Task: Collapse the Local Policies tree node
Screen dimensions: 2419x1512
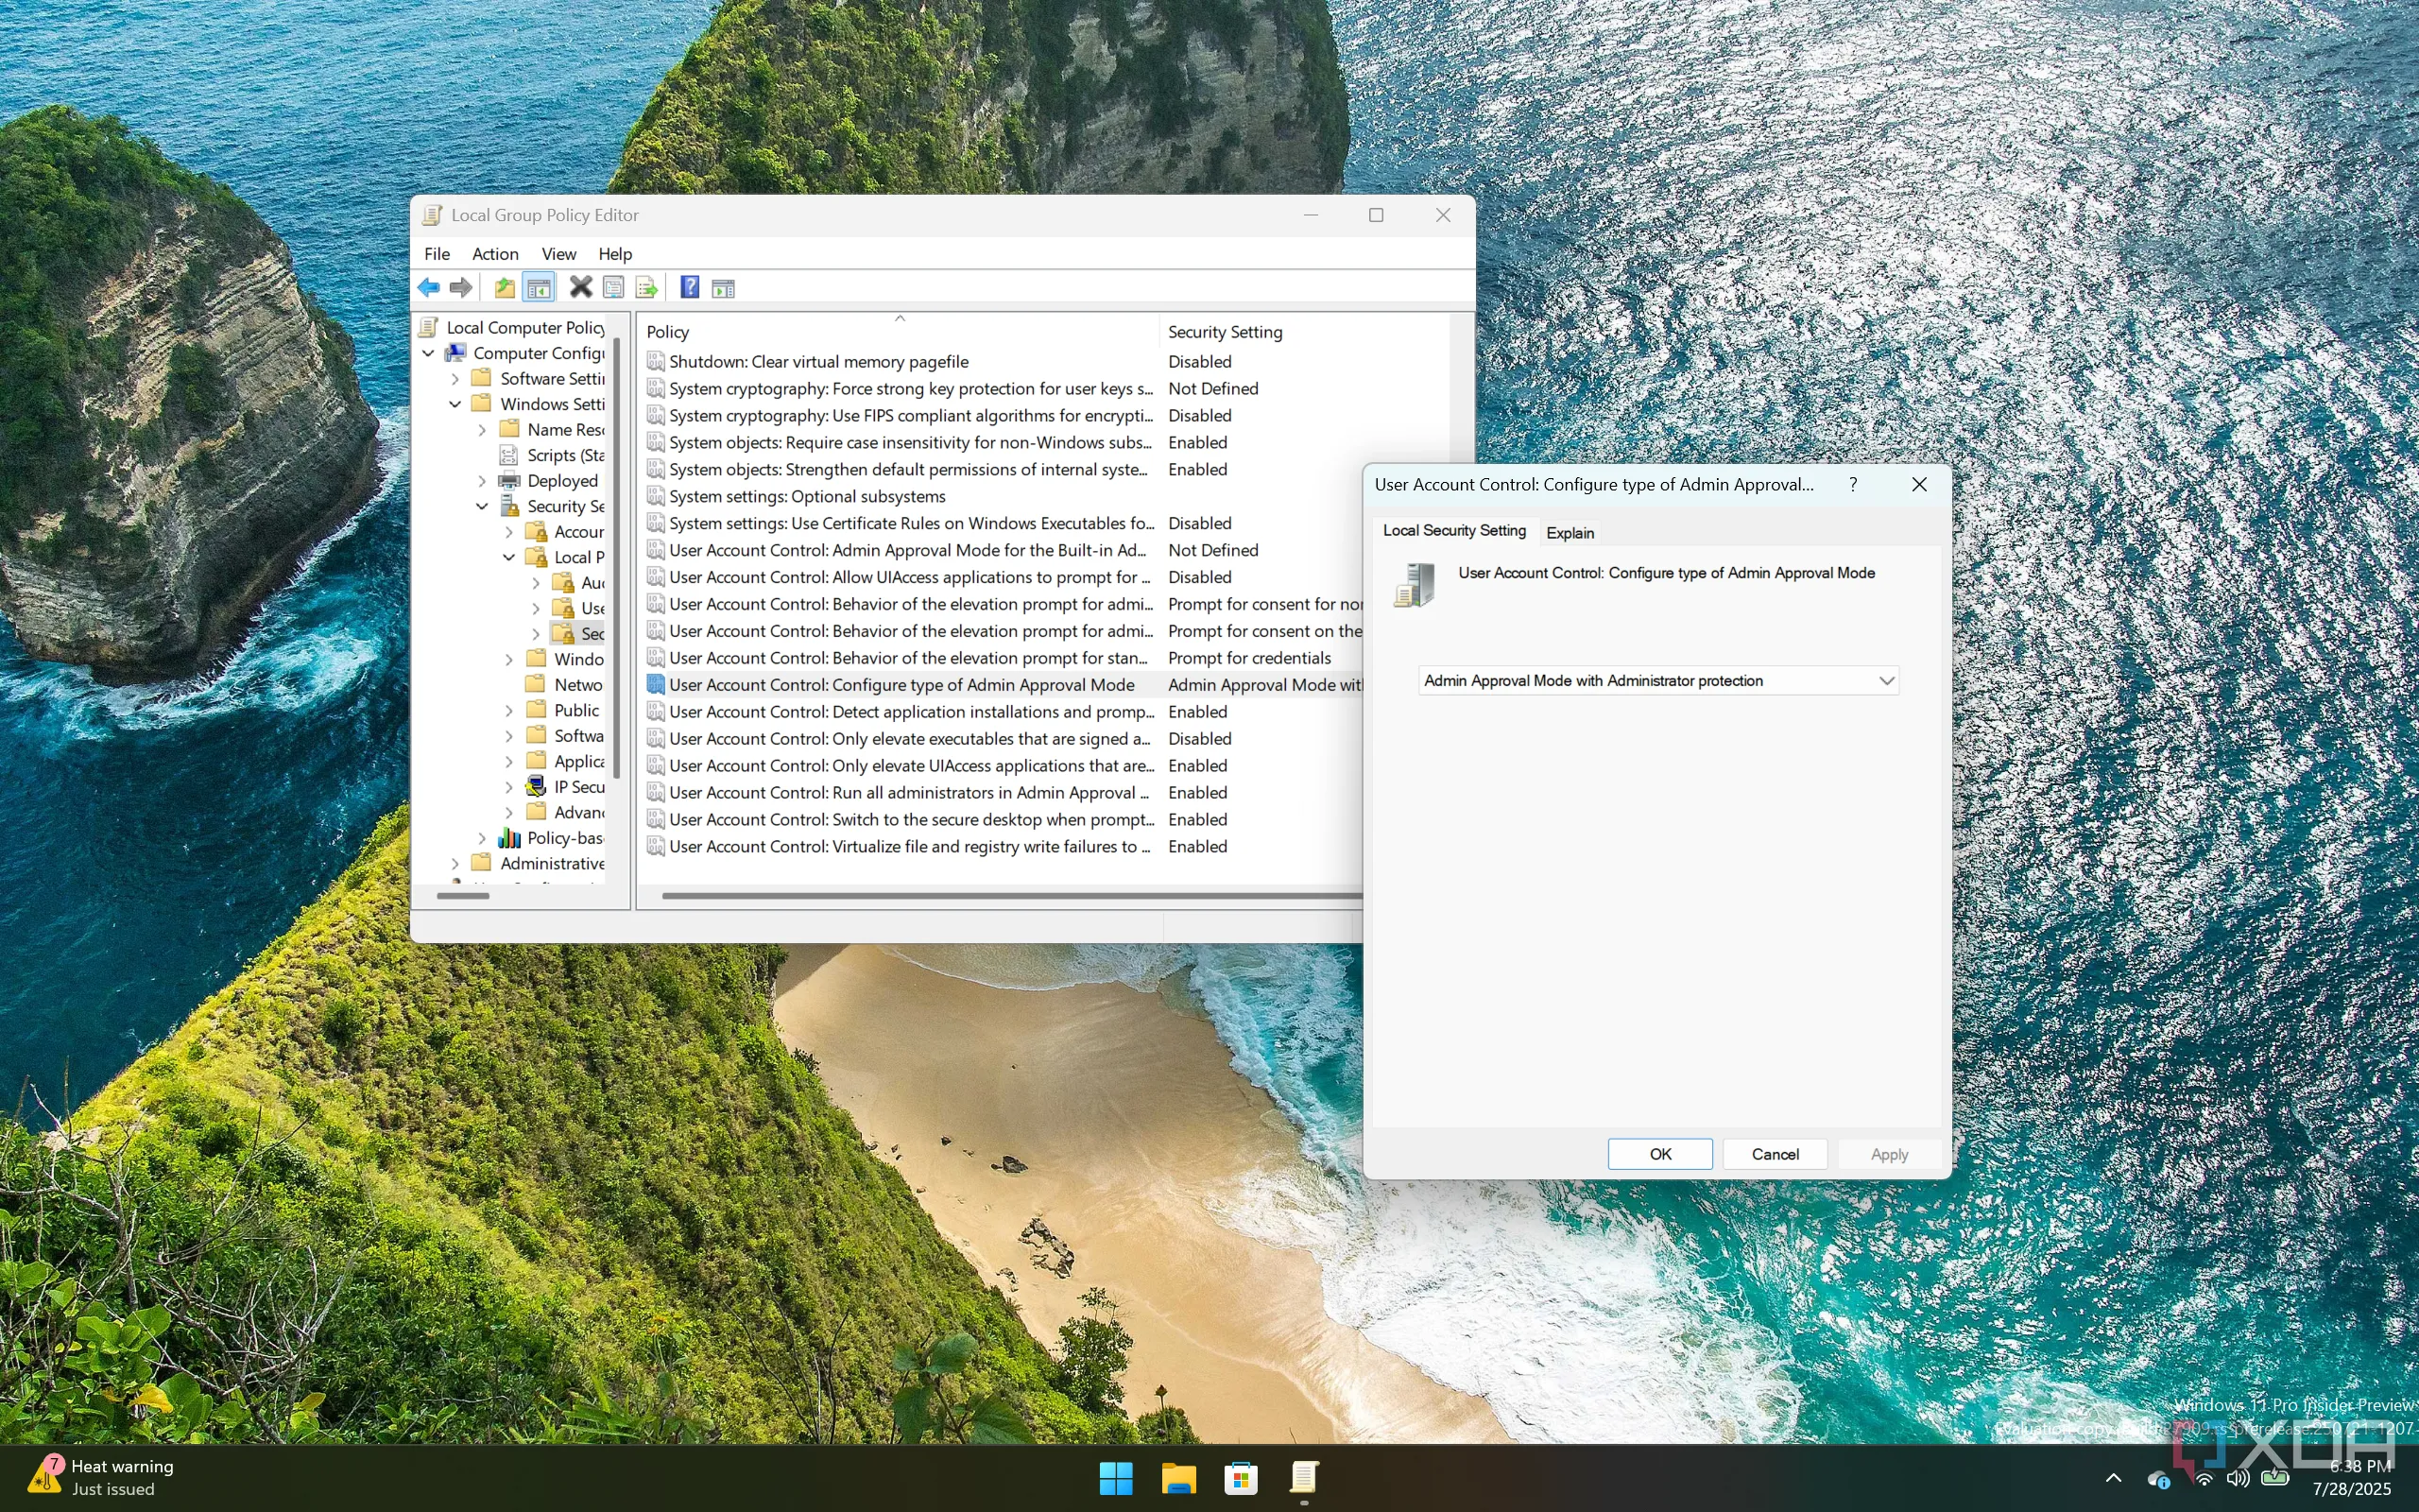Action: tap(508, 557)
